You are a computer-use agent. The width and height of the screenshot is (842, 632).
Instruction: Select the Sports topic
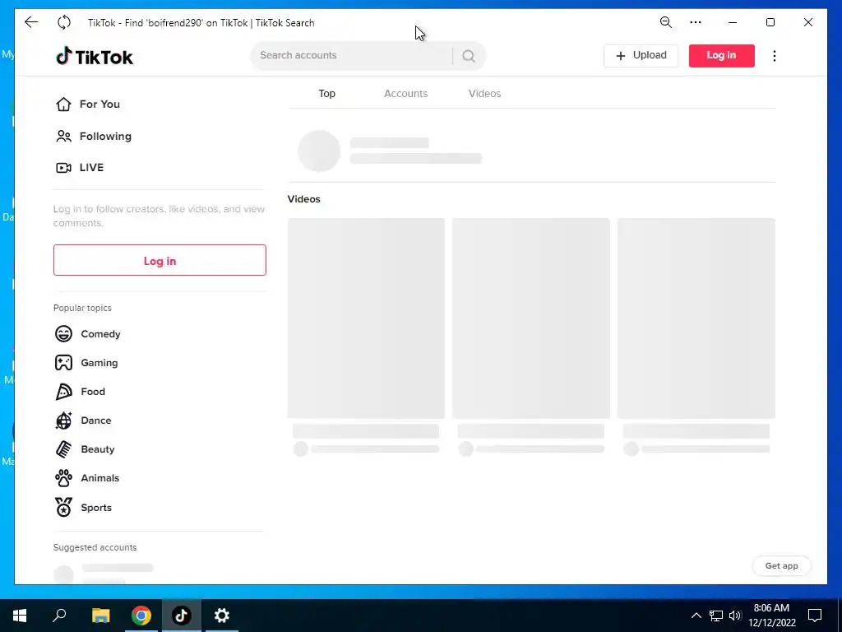(x=83, y=507)
